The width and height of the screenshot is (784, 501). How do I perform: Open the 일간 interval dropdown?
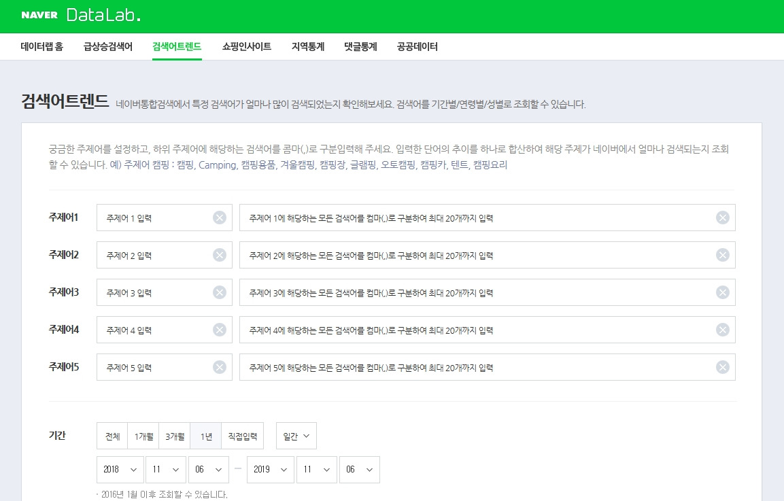(x=296, y=436)
